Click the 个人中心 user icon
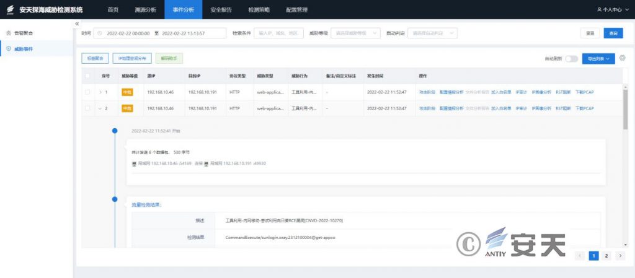 coord(599,9)
